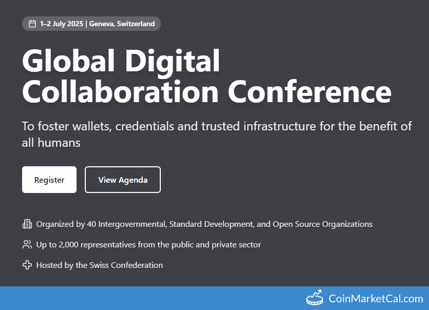
Task: Click the calendar icon in the date badge
Action: click(32, 24)
